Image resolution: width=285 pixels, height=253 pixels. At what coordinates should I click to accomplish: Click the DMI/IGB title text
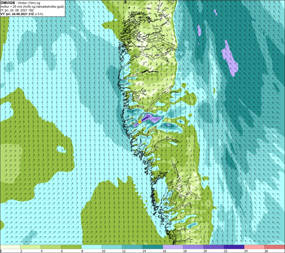tap(8, 3)
